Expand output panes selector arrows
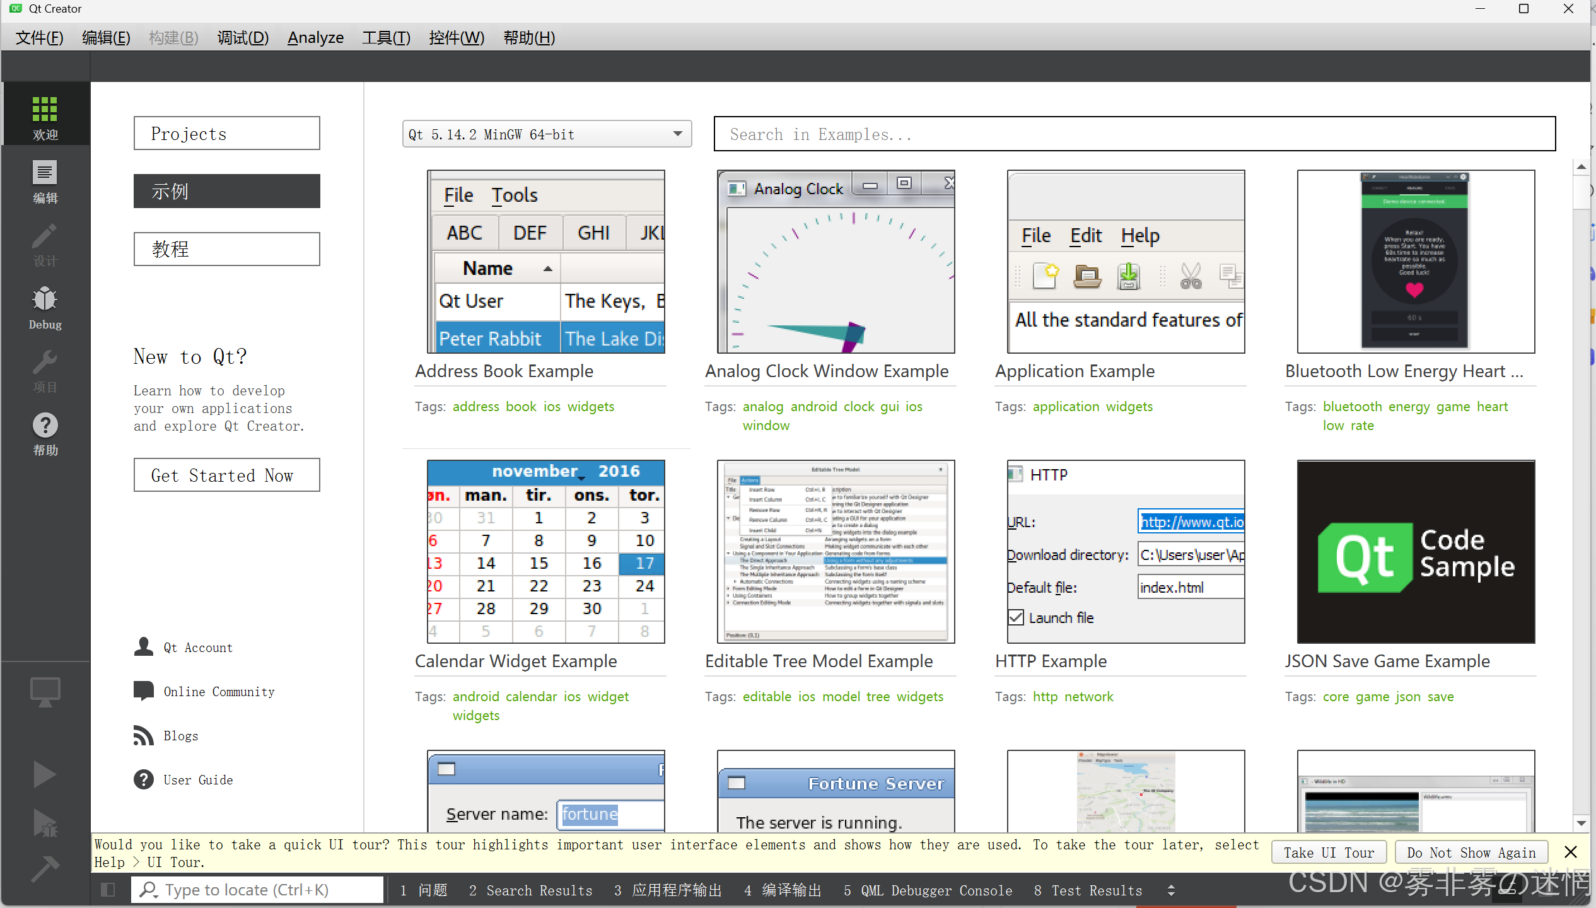 [1171, 890]
